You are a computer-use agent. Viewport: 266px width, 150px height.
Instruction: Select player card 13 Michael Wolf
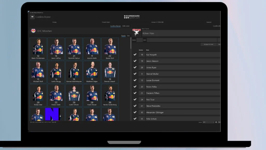tap(38, 72)
